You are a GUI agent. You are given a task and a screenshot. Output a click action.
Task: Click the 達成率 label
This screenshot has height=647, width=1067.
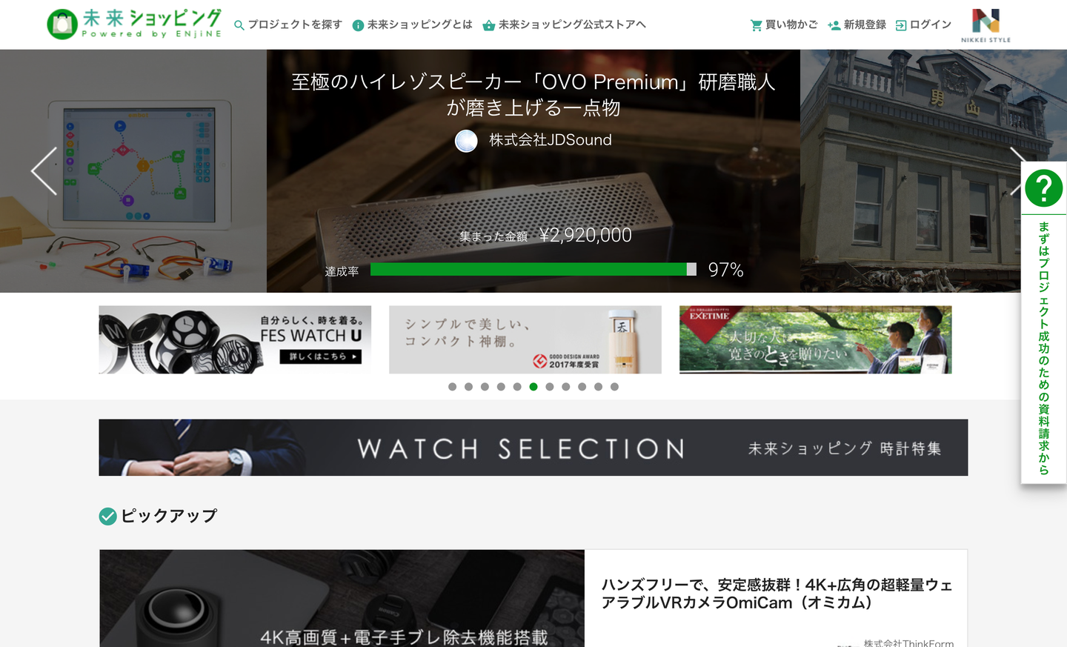342,272
